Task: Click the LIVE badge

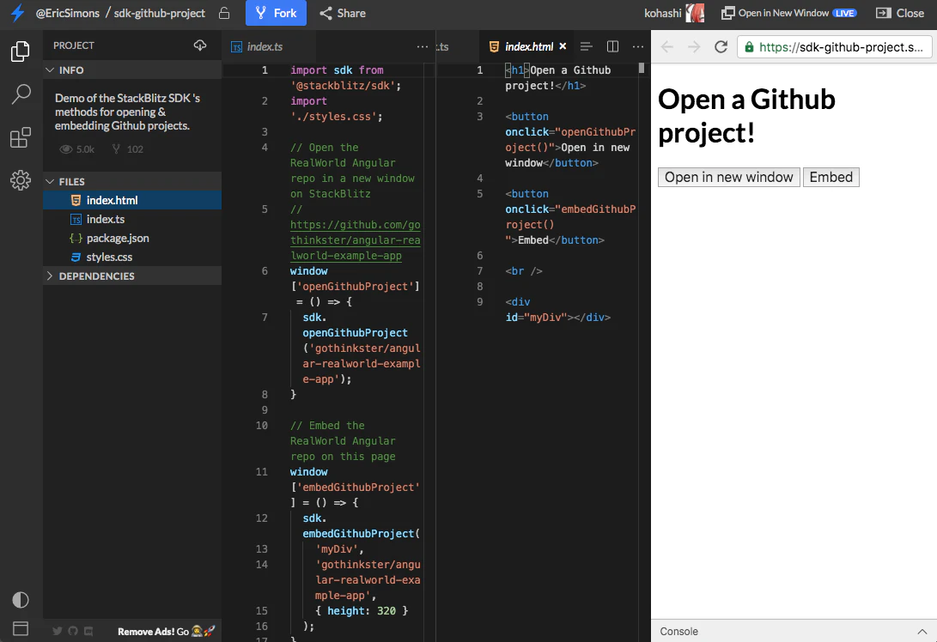Action: [x=844, y=13]
